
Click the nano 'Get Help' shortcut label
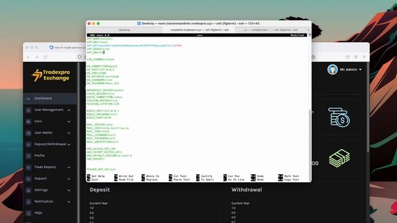point(98,176)
